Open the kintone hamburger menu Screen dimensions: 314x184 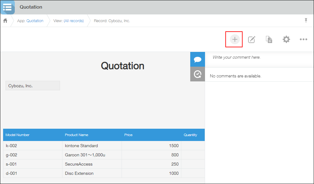7,7
